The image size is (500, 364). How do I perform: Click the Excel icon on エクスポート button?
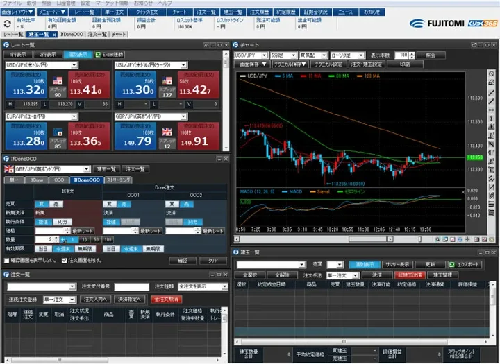[452, 264]
